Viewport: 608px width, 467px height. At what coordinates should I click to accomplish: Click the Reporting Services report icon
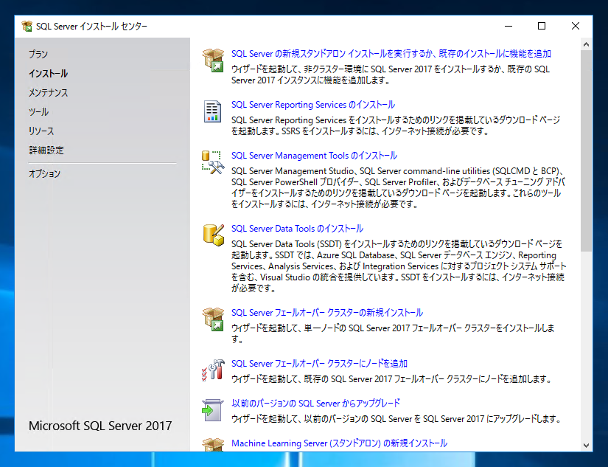coord(212,111)
